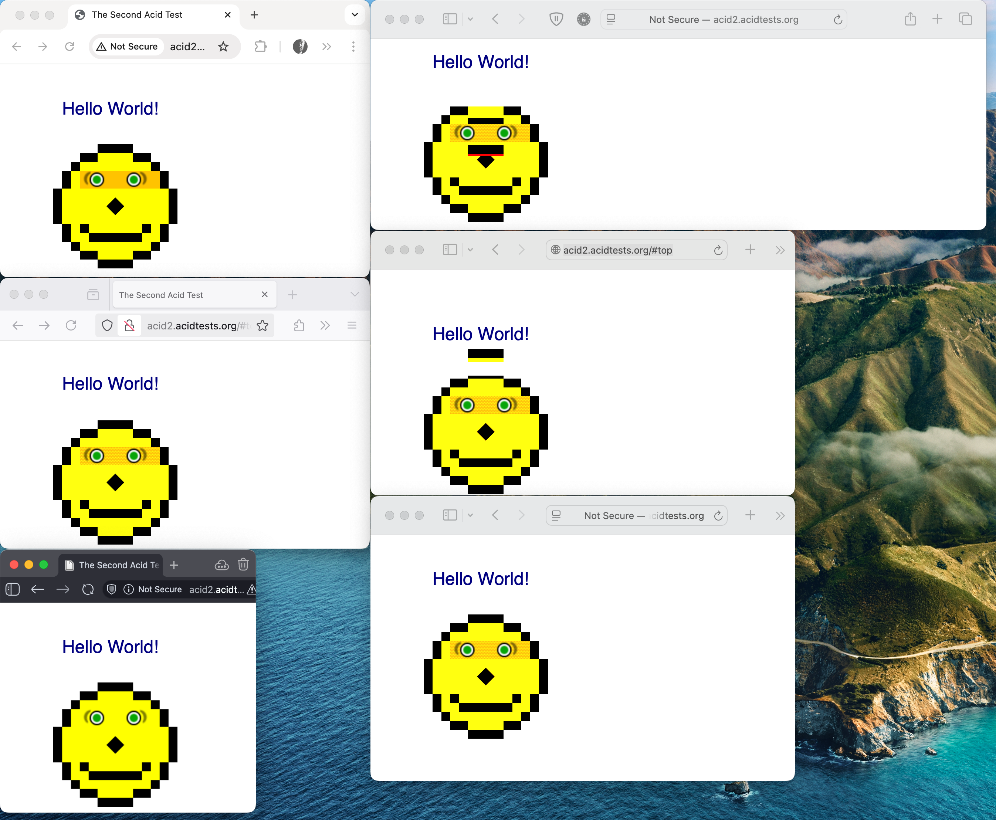This screenshot has height=820, width=996.
Task: Open Firefox hamburger menu
Action: [x=352, y=325]
